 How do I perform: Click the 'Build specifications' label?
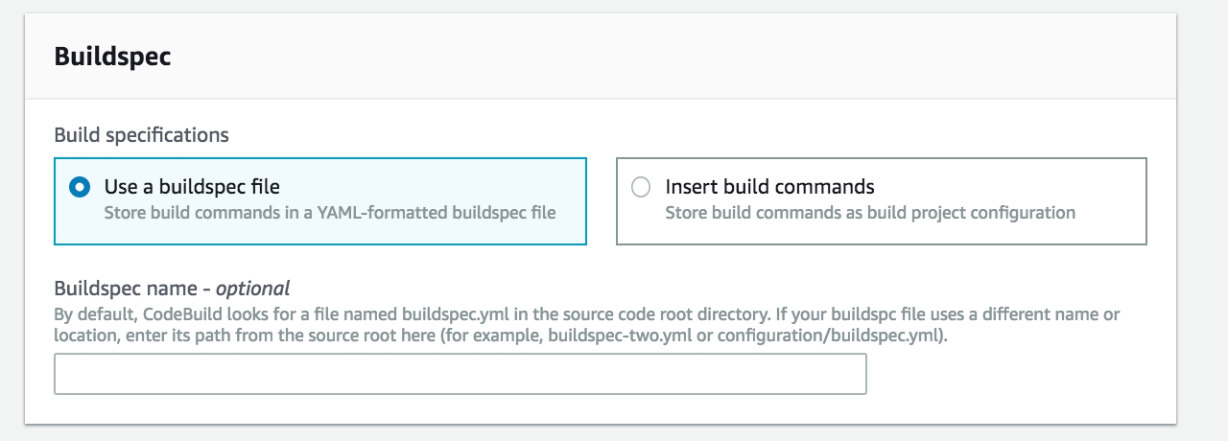[141, 135]
